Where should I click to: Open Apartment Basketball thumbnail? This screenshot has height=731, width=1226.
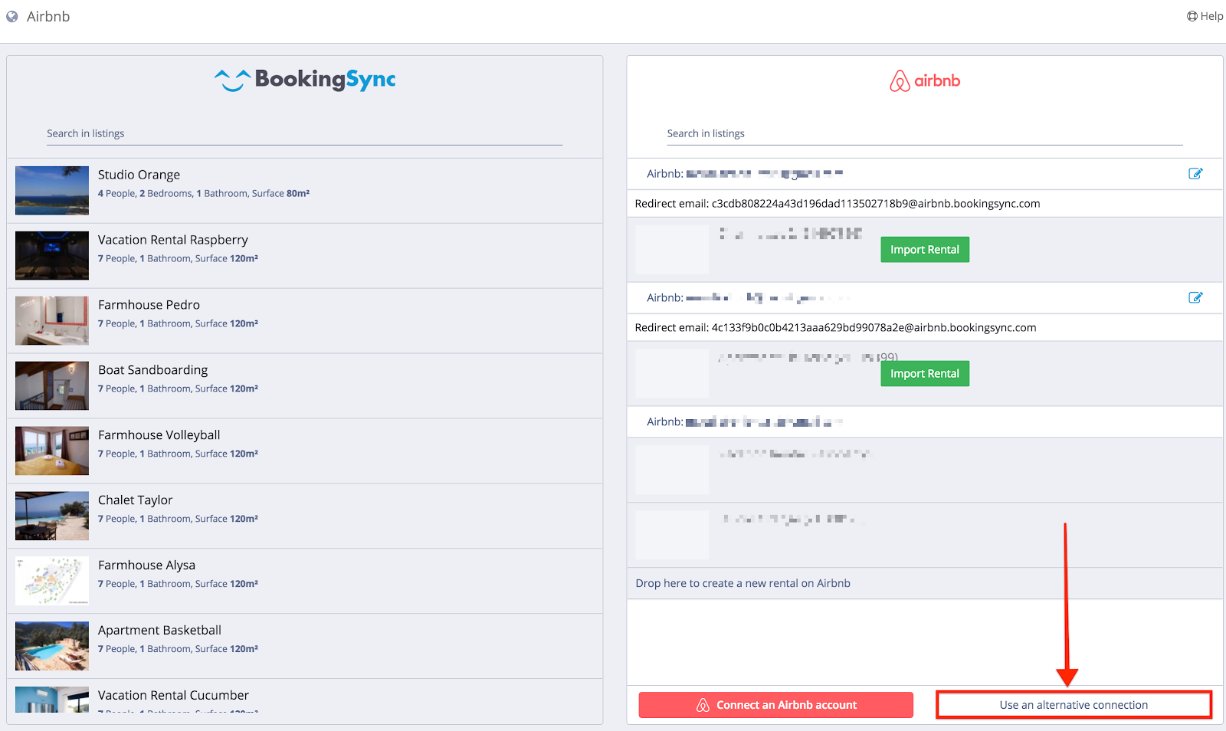pos(52,646)
